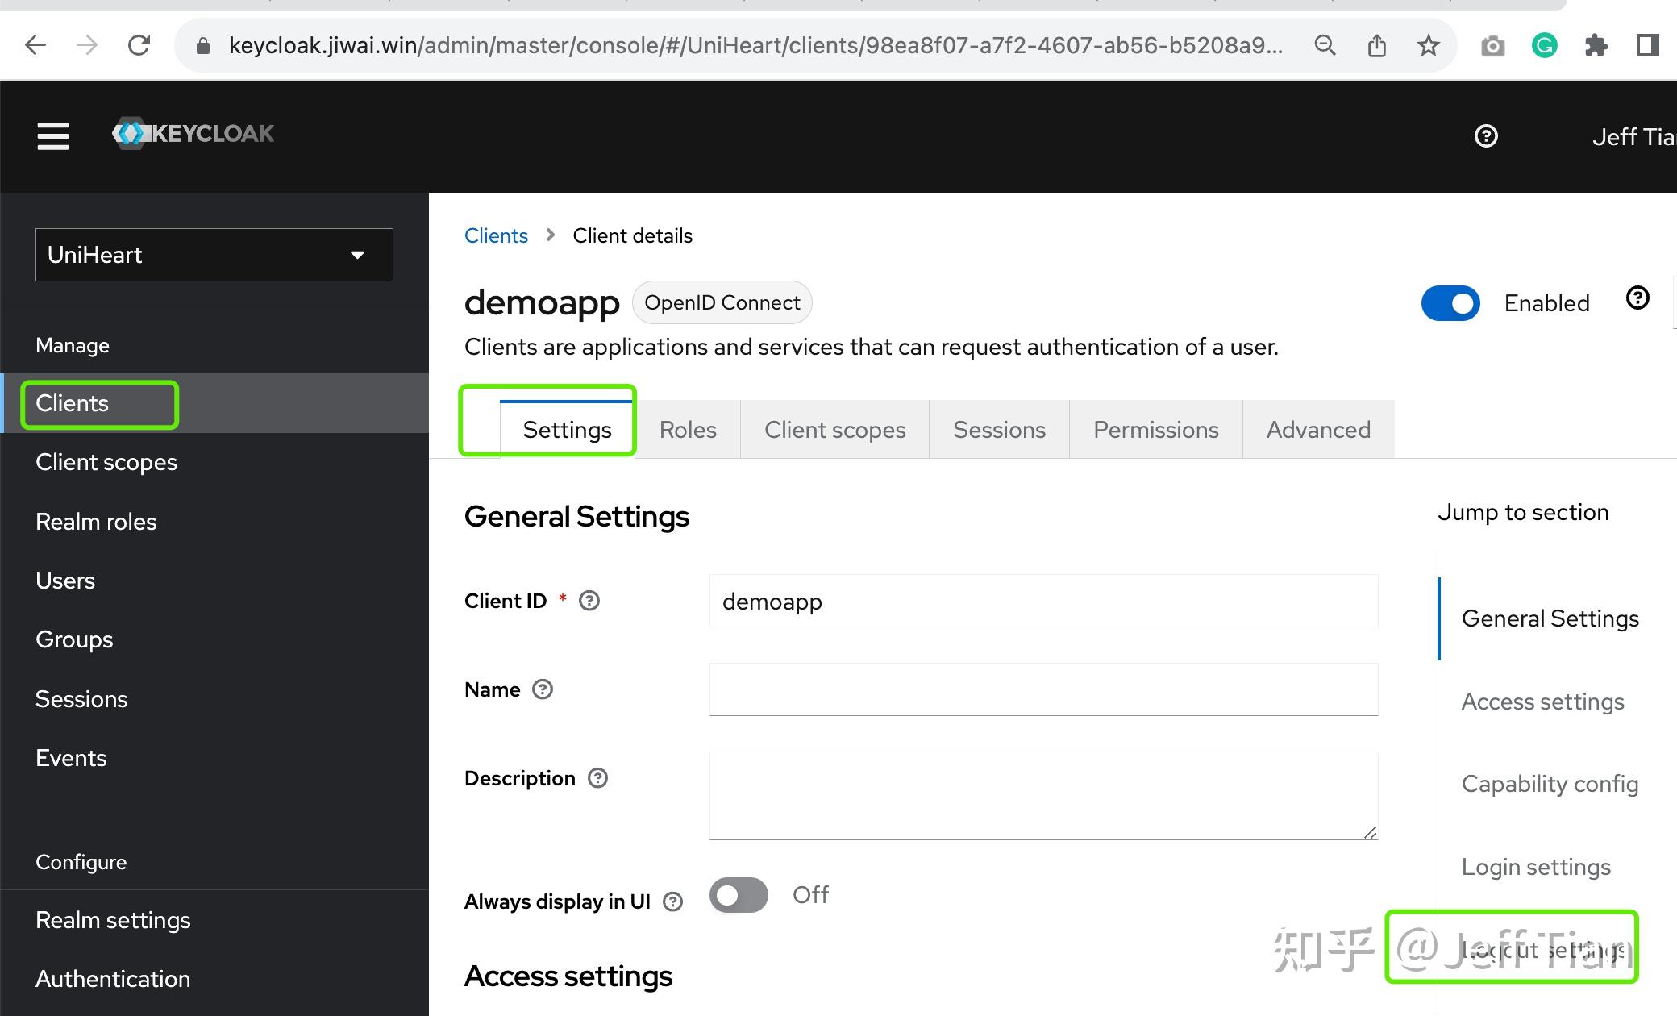This screenshot has width=1677, height=1016.
Task: Open the help icon in header
Action: pos(1485,136)
